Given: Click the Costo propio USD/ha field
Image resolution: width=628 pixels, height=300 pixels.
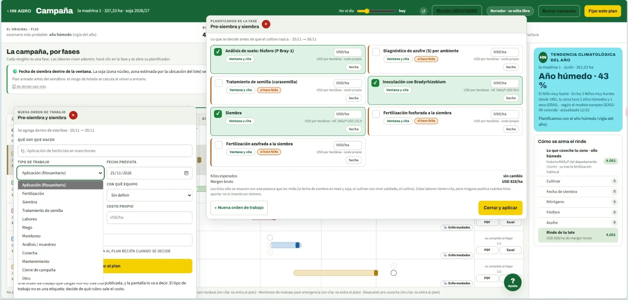Looking at the screenshot, I should click(x=149, y=217).
